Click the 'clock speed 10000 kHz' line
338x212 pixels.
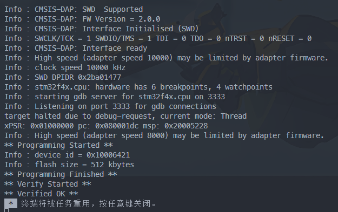(x=65, y=67)
